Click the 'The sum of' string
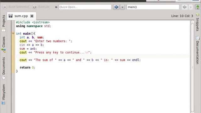201x113 pixels. 45,60
